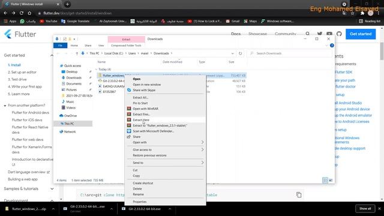Expand Samples & tutorials section
Screen dimensions: 384x216
[x=52, y=189]
